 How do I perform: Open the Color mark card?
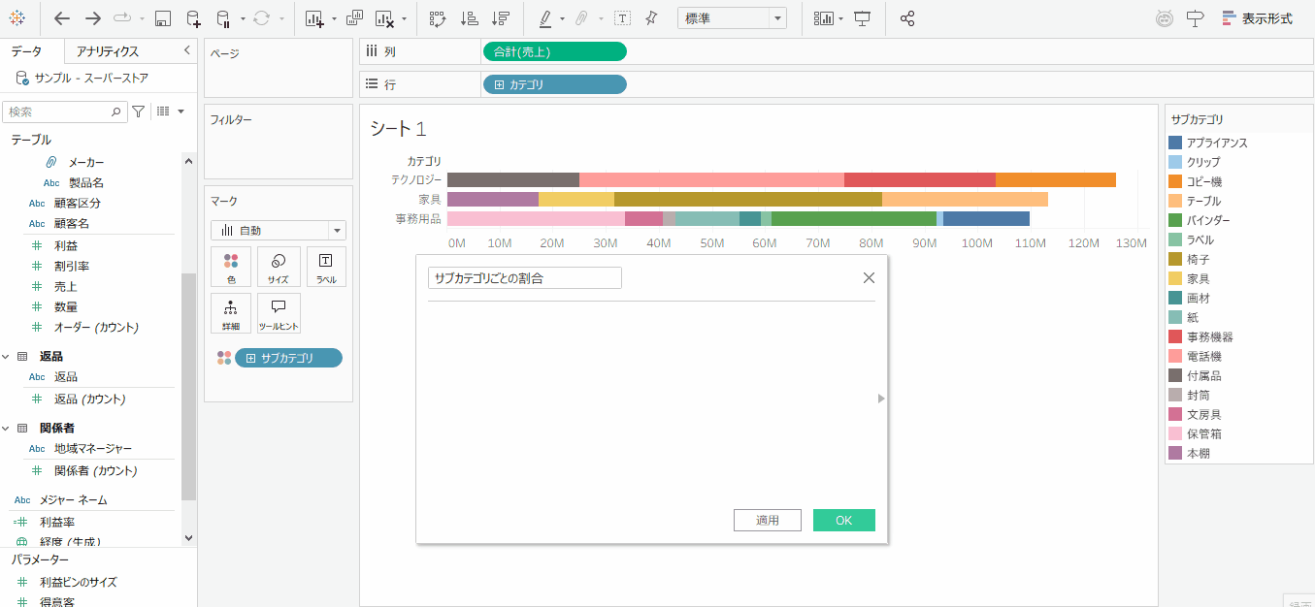click(231, 267)
